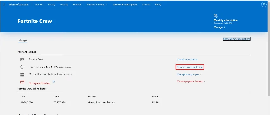Go to Microsoft account home
The image size is (270, 115).
point(19,5)
